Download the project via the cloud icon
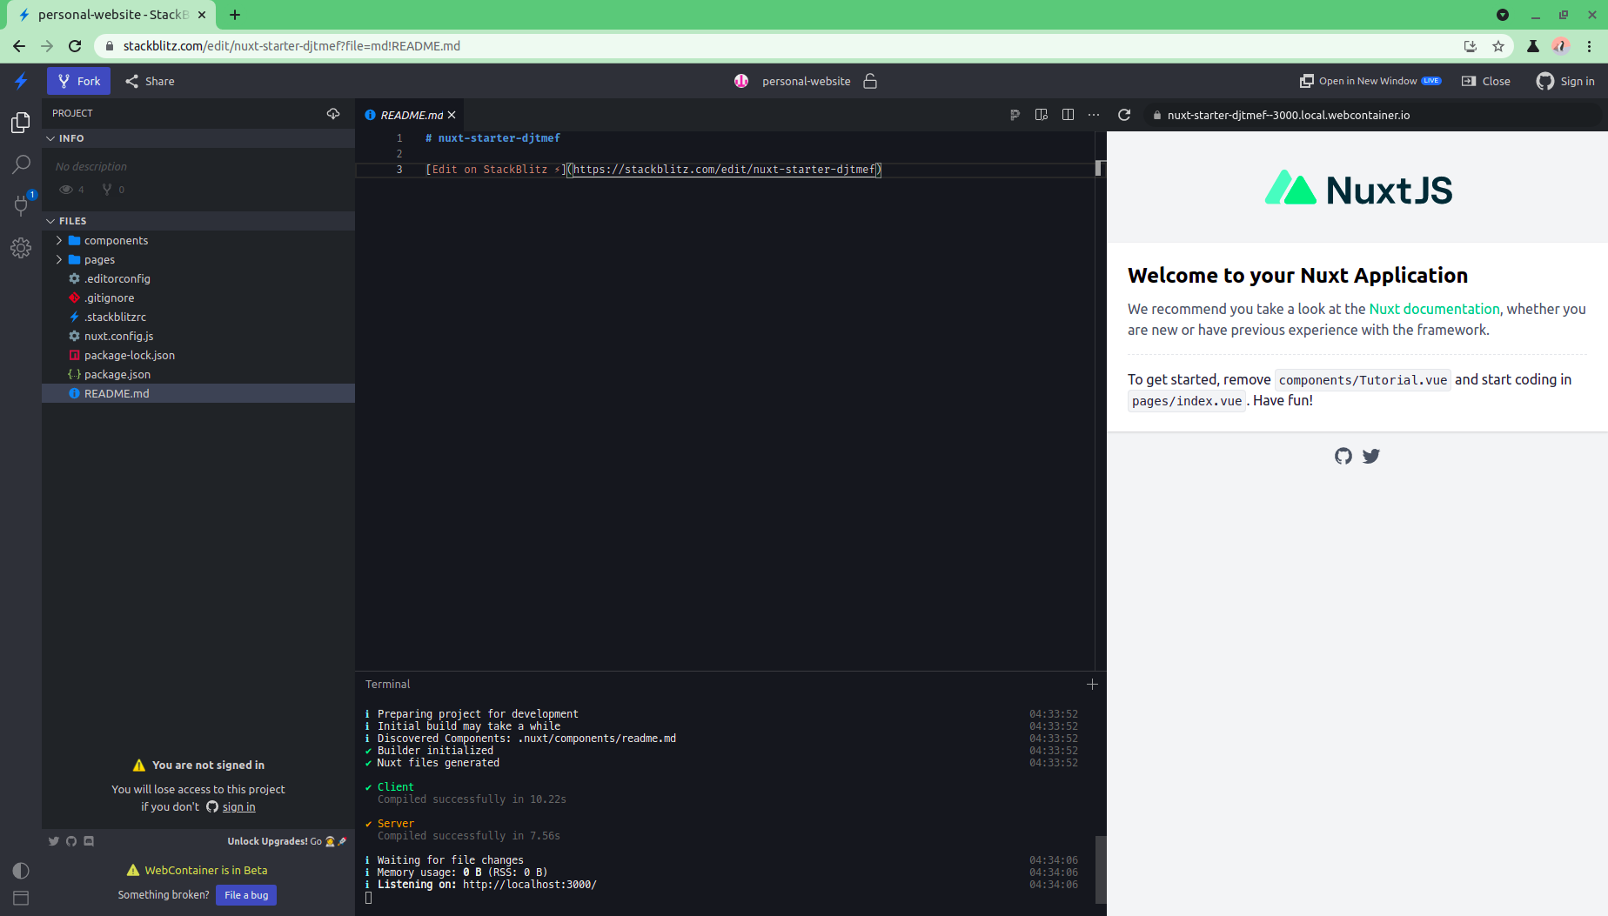This screenshot has width=1608, height=916. (x=333, y=113)
